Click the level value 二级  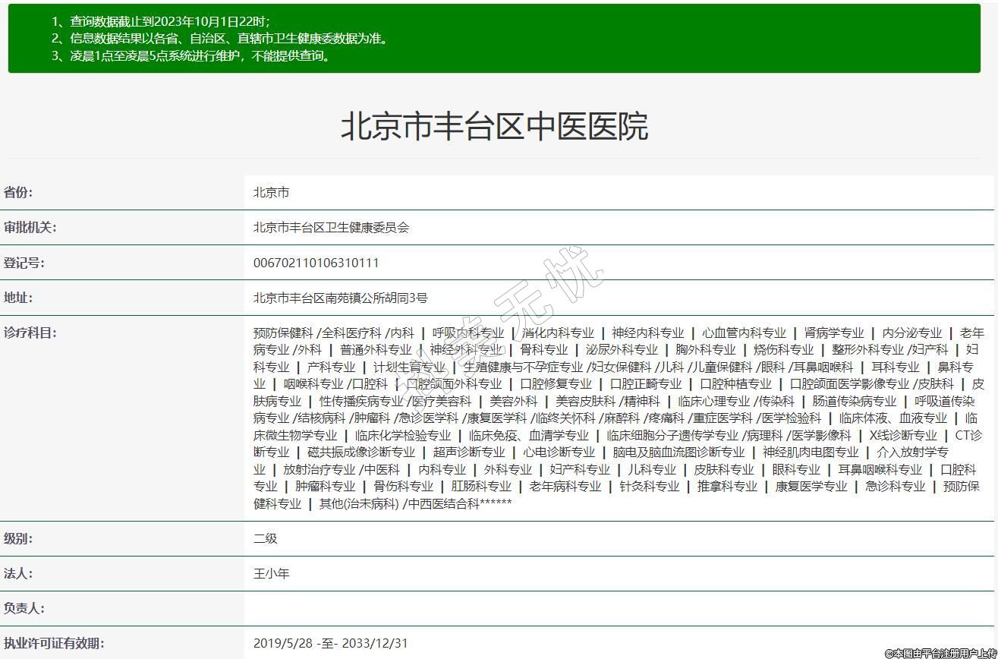tap(265, 539)
